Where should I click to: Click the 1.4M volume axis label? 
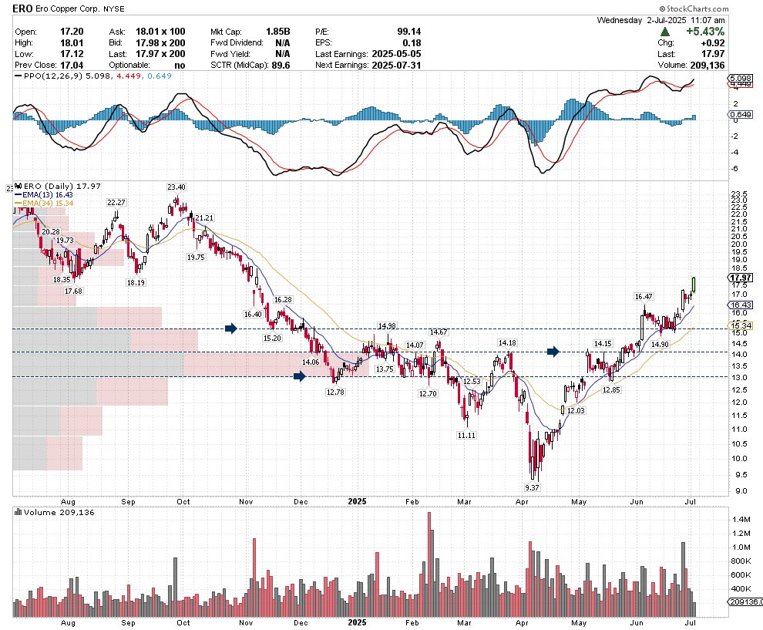pos(741,520)
